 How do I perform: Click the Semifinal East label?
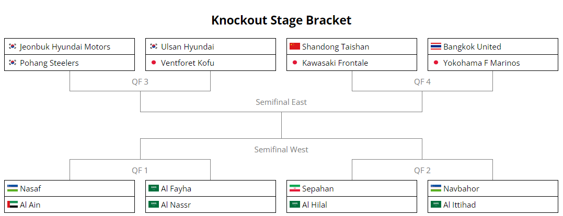tap(281, 102)
